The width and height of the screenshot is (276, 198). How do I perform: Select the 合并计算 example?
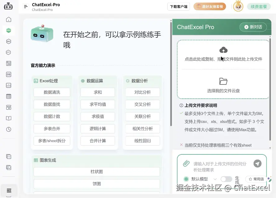pyautogui.click(x=98, y=141)
